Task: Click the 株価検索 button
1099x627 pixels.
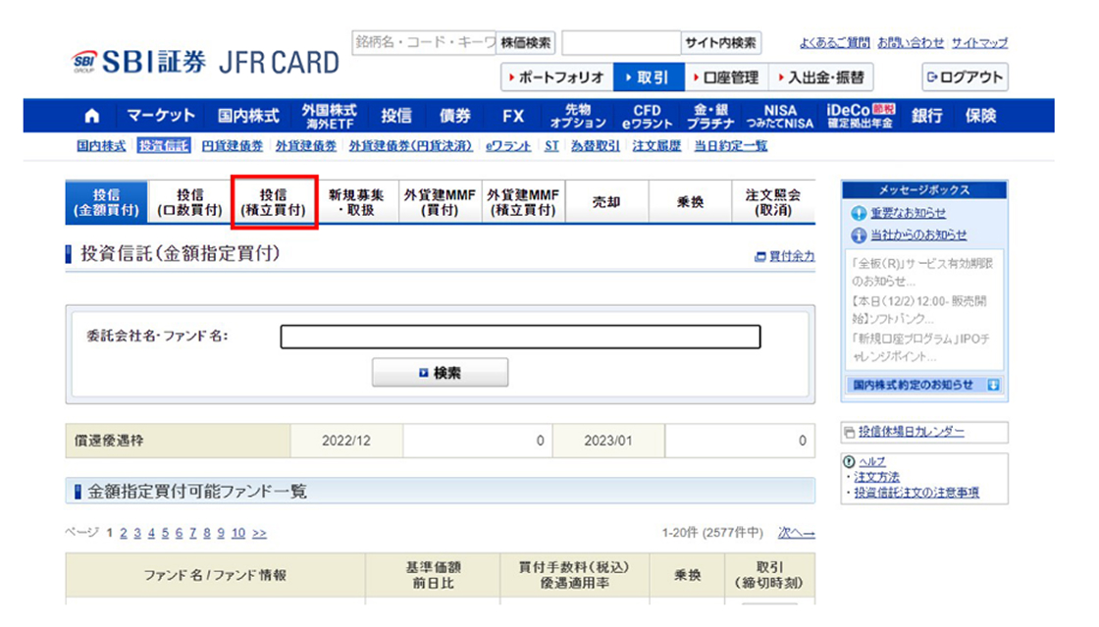Action: click(527, 43)
